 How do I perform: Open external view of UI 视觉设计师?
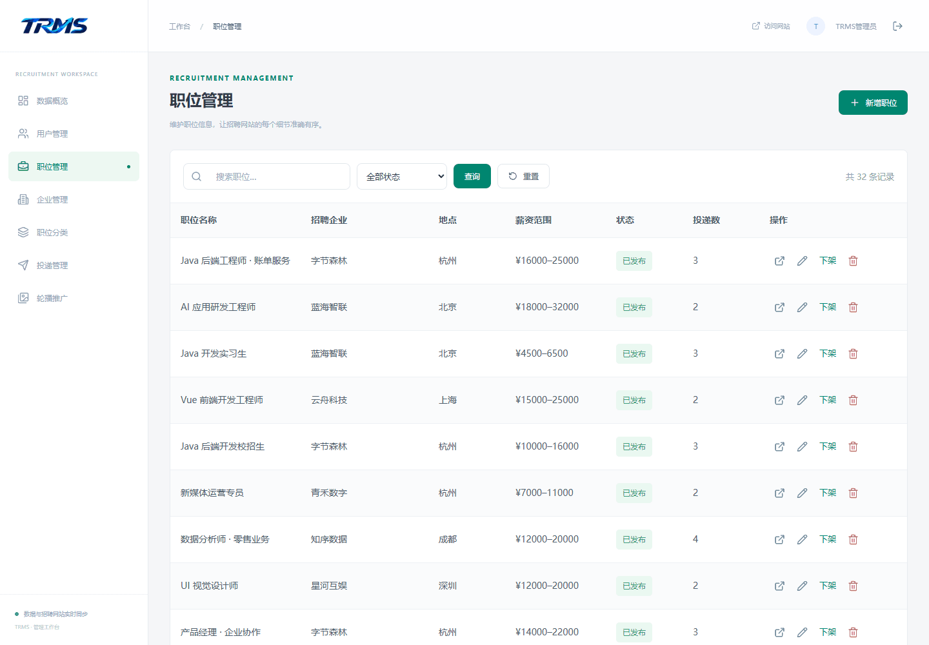(x=779, y=586)
